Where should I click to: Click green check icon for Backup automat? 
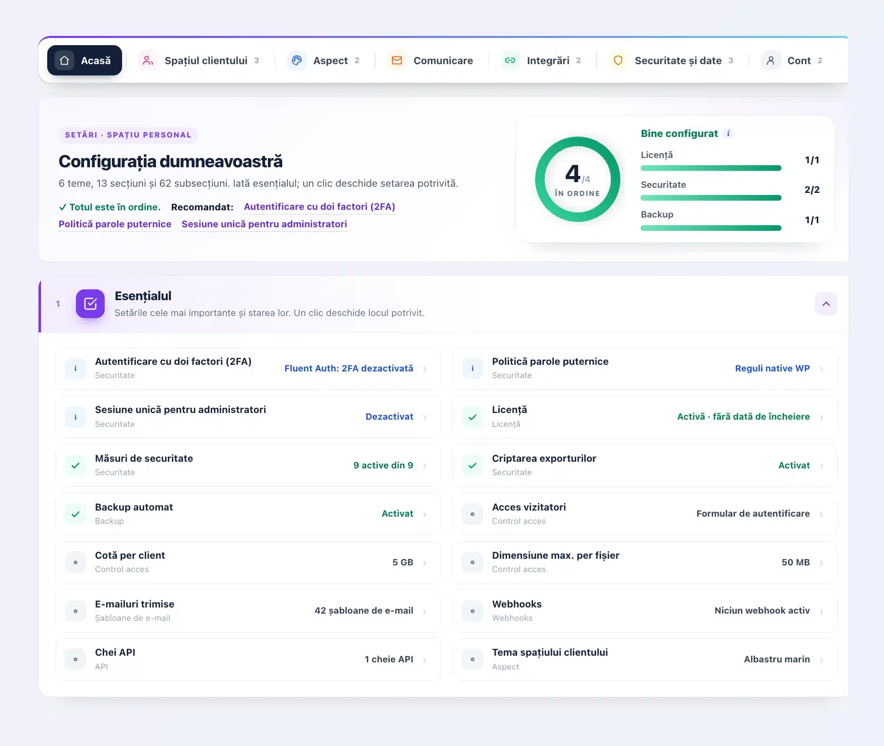coord(75,514)
